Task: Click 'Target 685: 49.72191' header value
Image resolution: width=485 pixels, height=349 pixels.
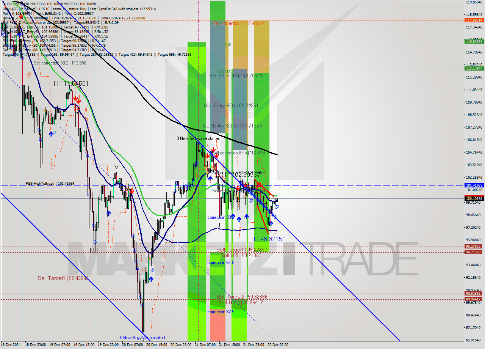Action: pyautogui.click(x=174, y=55)
